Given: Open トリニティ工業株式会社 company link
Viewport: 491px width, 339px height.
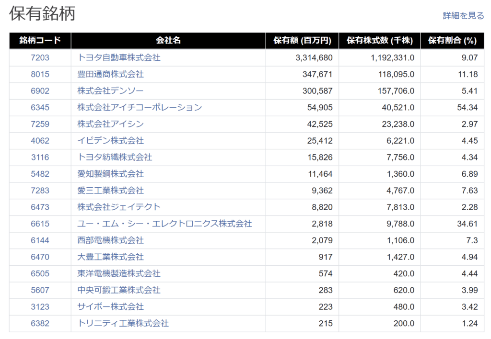Looking at the screenshot, I should [x=123, y=323].
